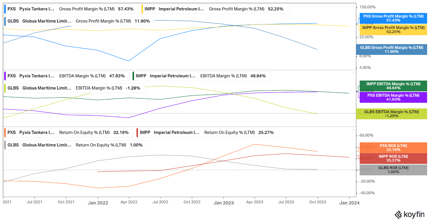Viewport: 430px width, 222px height.
Task: Click IMPP Gross Profit Margin yellow swatch
Action: [142, 9]
